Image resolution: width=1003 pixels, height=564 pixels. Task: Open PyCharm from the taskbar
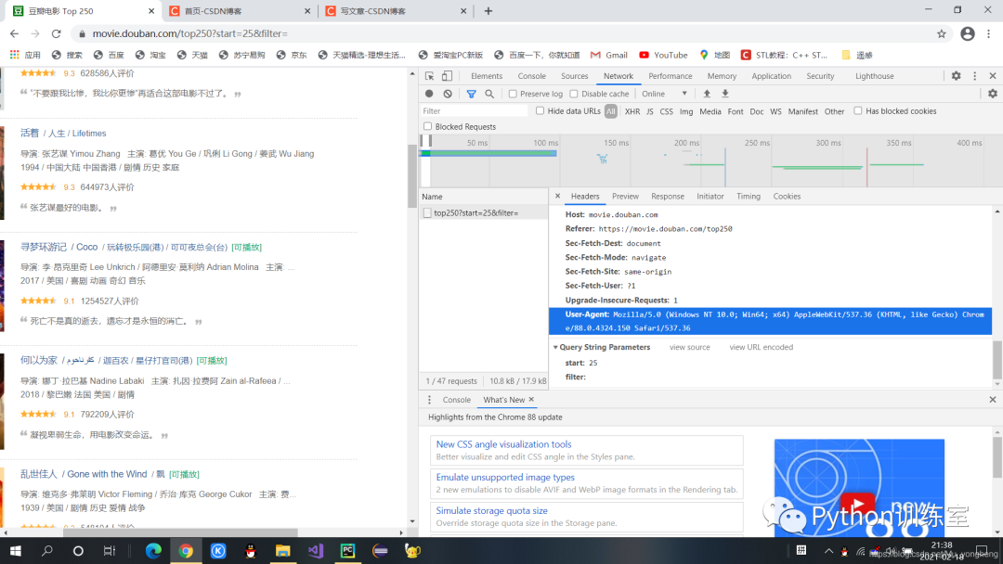(347, 551)
